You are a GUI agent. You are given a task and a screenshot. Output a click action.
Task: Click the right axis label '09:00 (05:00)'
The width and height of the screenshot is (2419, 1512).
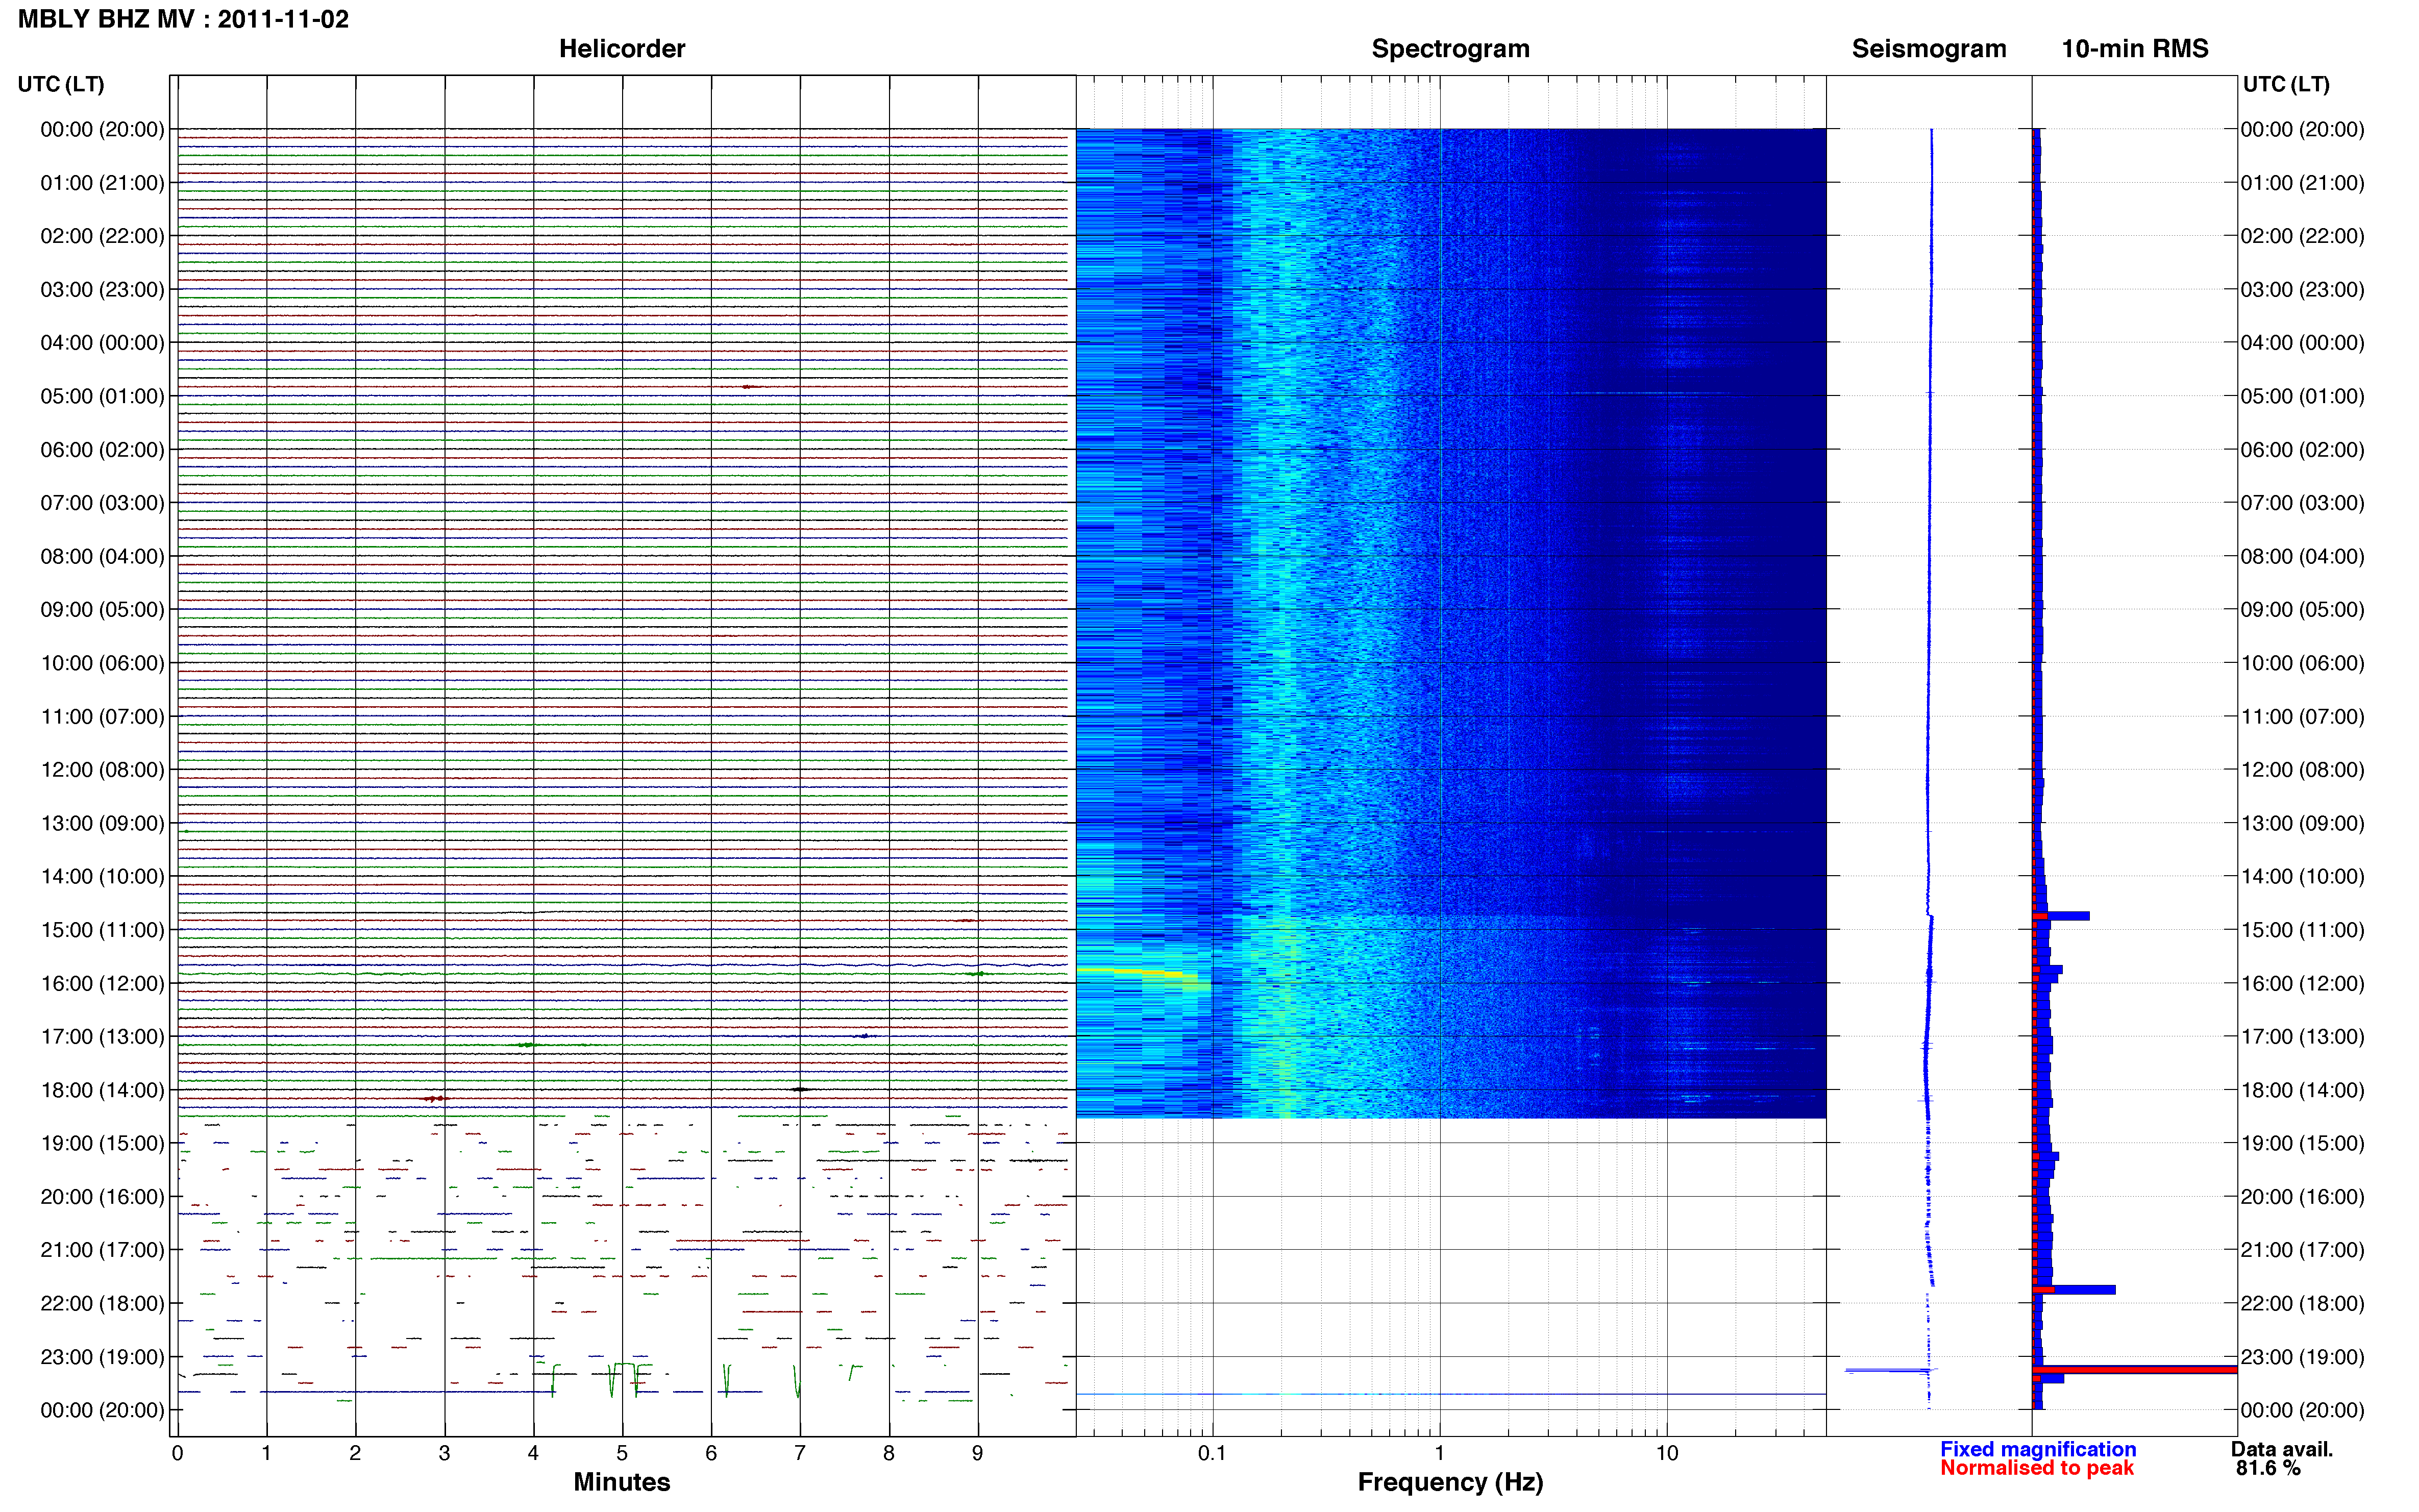[x=2302, y=610]
